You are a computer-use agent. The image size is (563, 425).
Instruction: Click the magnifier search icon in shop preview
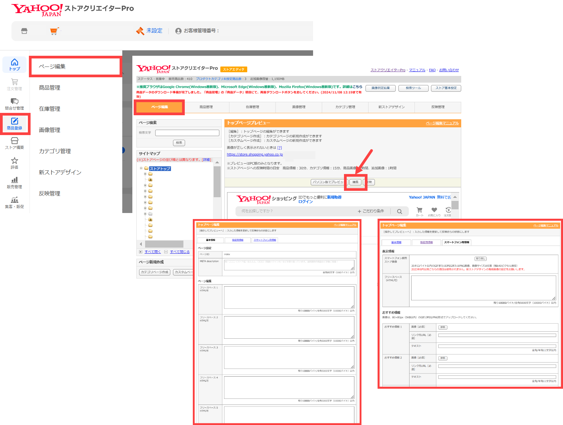(x=399, y=211)
